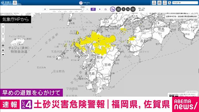Viewport: 199px width, 112px height.
Task: Click the 鹿児島 prefecture label on map
Action: [x=90, y=73]
